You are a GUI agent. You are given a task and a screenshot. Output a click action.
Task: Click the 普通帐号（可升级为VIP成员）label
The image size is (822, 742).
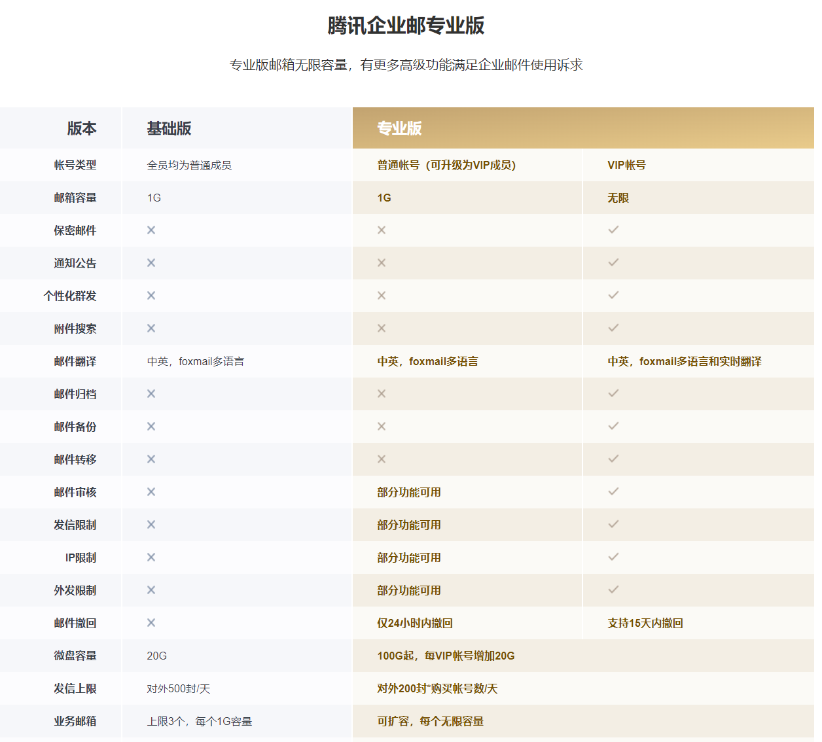pyautogui.click(x=446, y=165)
